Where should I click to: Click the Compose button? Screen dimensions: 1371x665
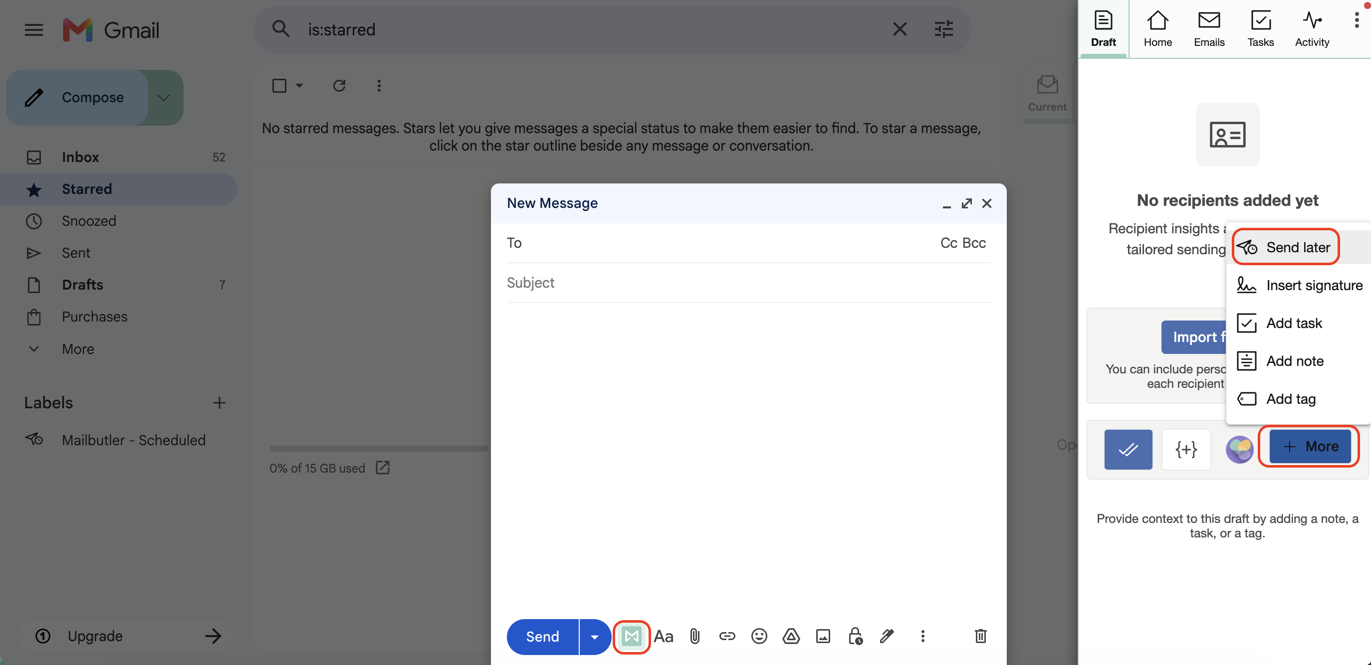point(78,97)
